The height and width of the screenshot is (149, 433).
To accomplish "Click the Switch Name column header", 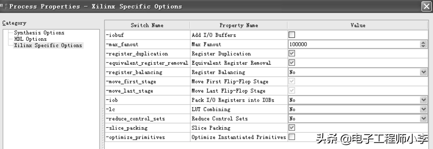I will (x=147, y=25).
